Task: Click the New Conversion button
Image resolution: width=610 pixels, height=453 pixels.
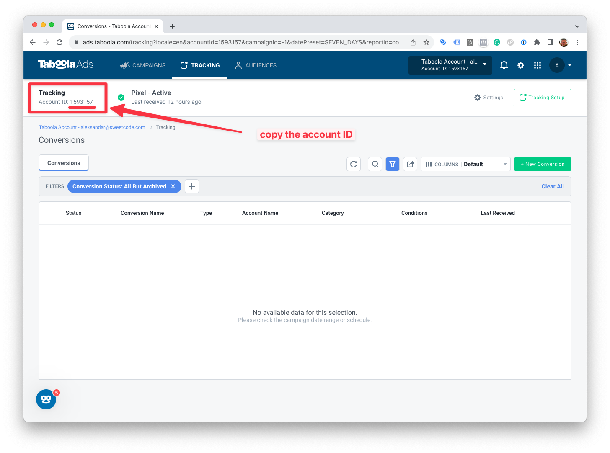Action: coord(542,164)
